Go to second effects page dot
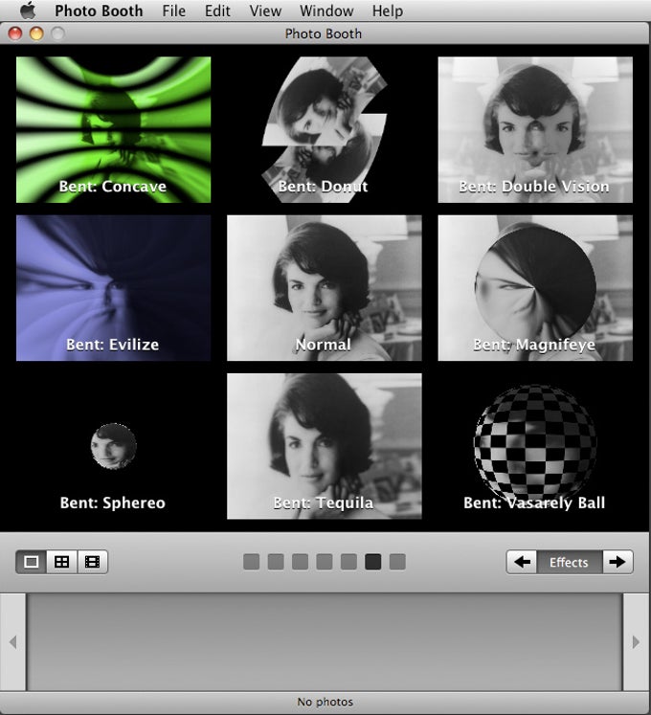The height and width of the screenshot is (715, 651). [x=276, y=562]
